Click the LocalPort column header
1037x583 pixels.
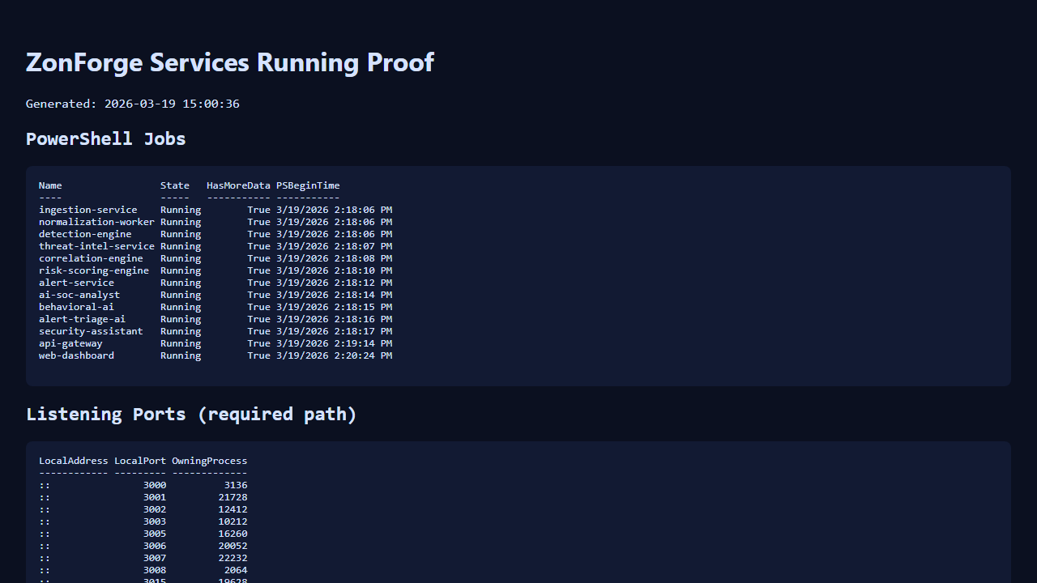click(140, 461)
